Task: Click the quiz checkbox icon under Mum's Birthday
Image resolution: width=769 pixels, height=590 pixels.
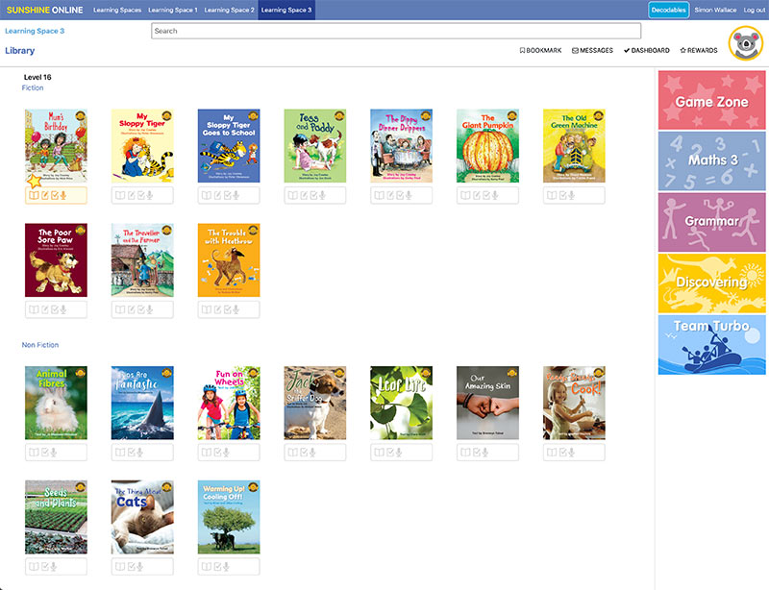Action: pyautogui.click(x=55, y=196)
